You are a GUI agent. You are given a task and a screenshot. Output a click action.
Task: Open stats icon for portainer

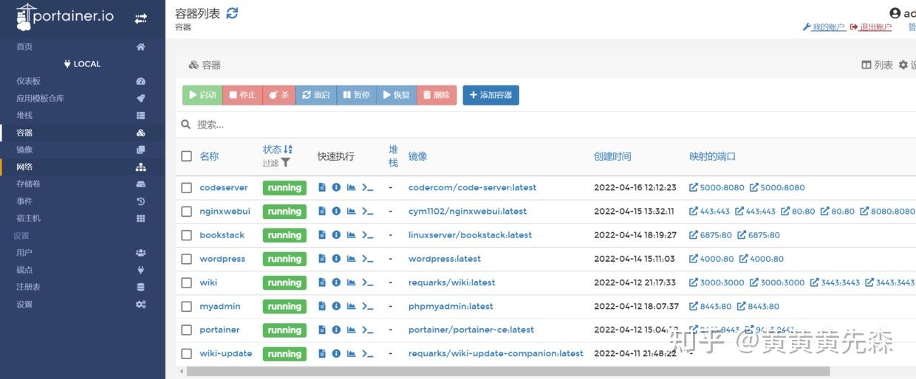pos(351,330)
